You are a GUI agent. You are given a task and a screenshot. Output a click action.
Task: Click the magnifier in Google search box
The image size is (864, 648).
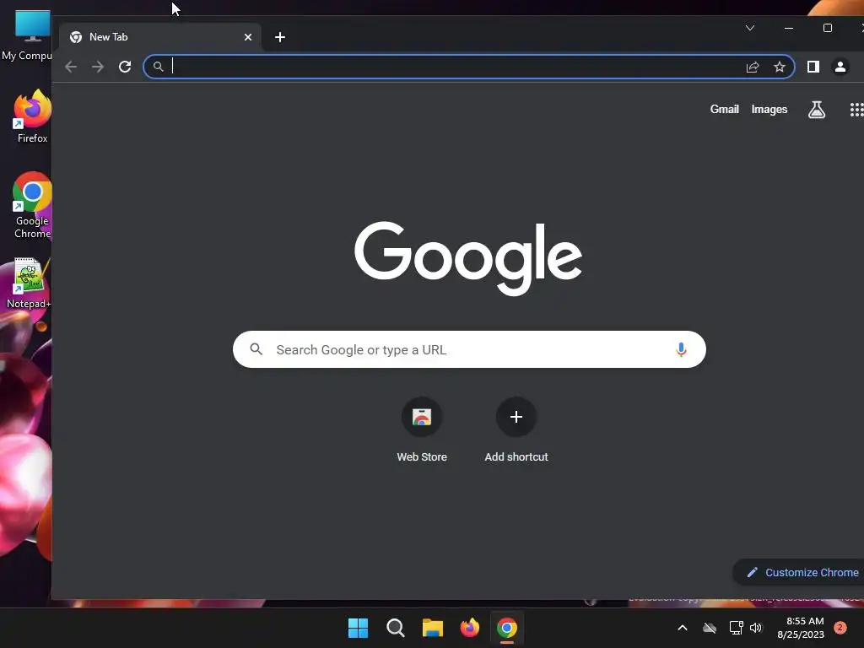[x=256, y=349]
